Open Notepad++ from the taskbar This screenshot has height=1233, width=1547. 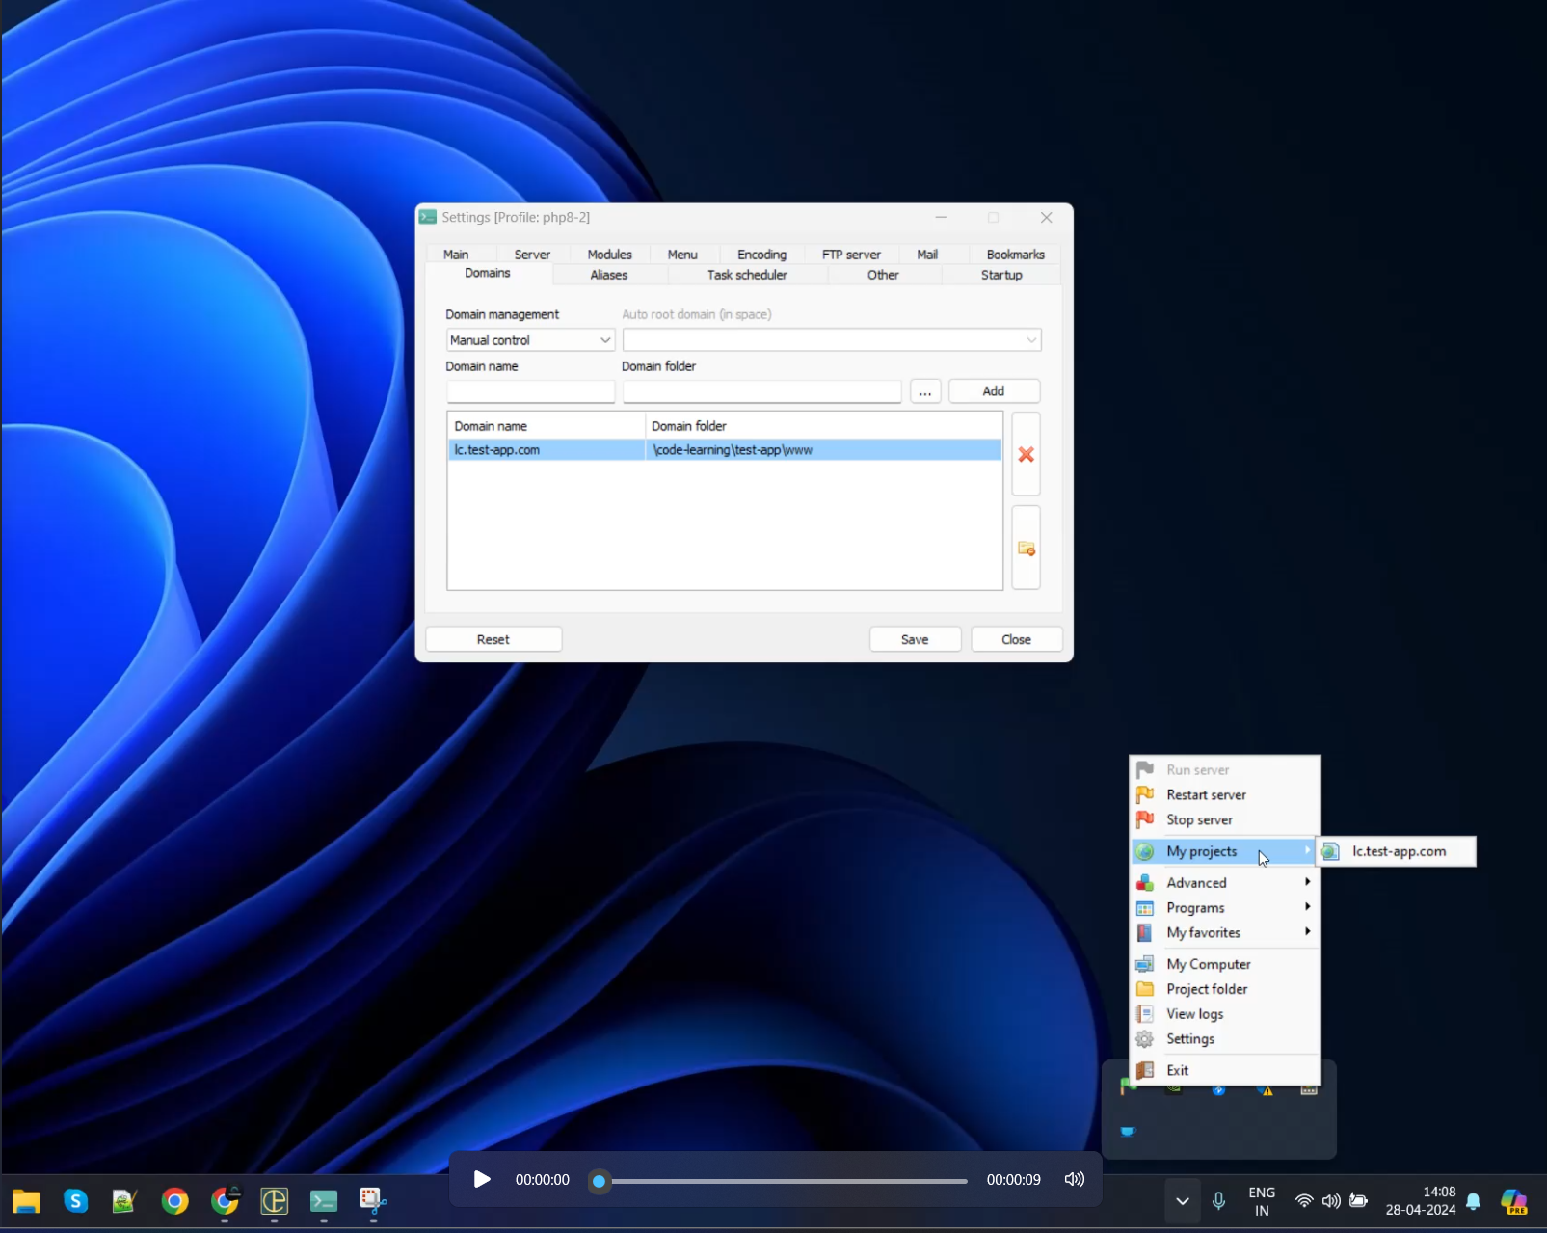124,1201
